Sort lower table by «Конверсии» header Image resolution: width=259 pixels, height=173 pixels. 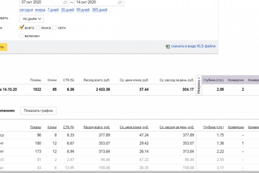click(236, 127)
